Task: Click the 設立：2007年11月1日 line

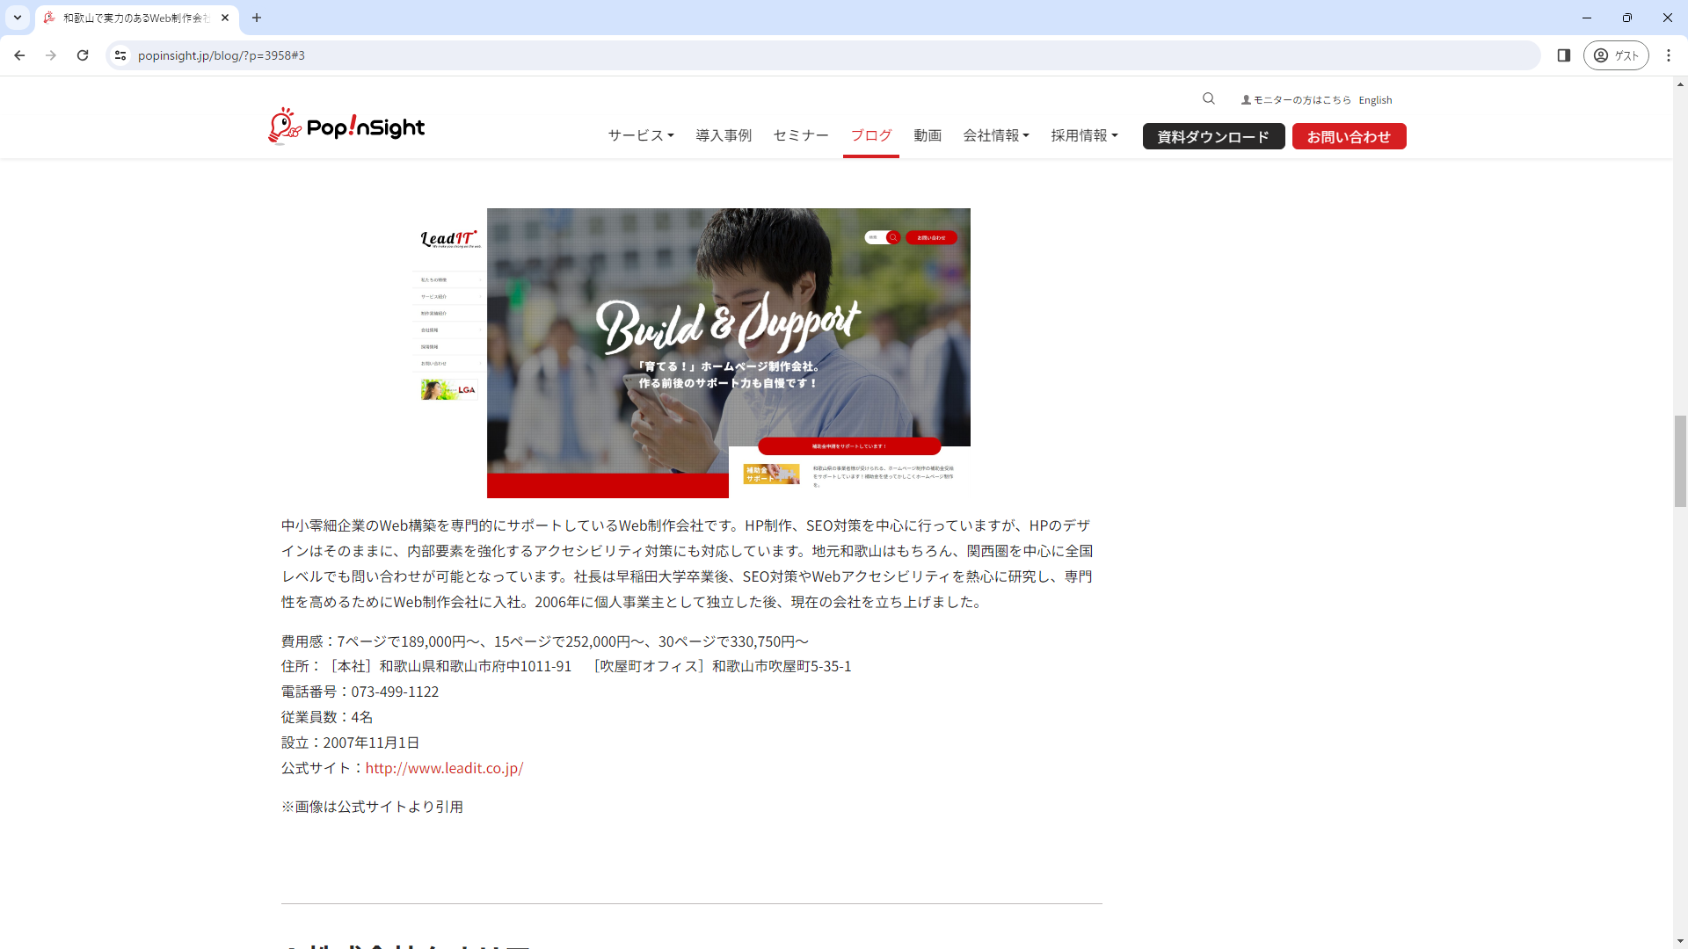Action: [350, 743]
